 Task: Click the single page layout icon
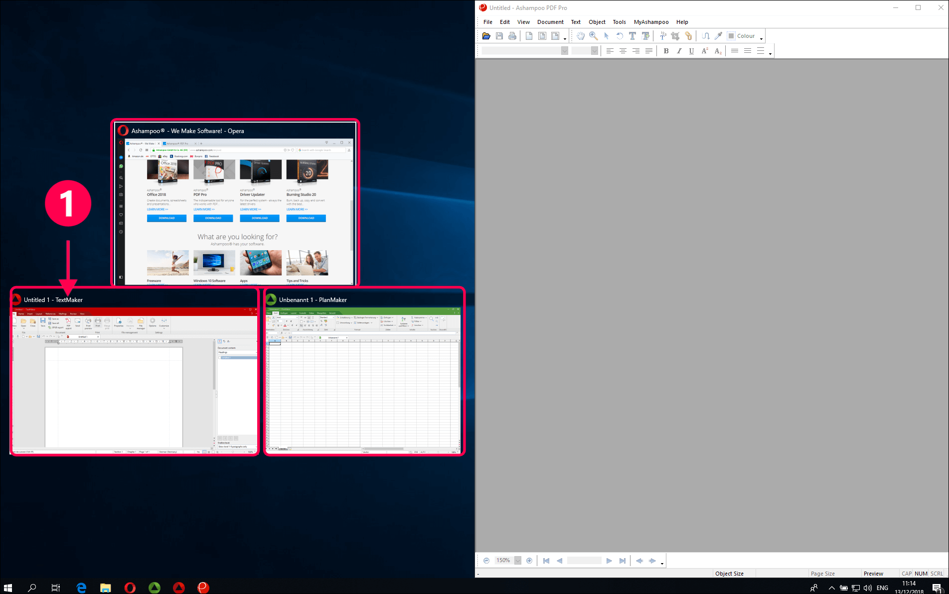529,36
